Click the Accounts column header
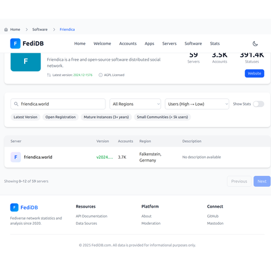Image resolution: width=271 pixels, height=256 pixels. click(126, 141)
